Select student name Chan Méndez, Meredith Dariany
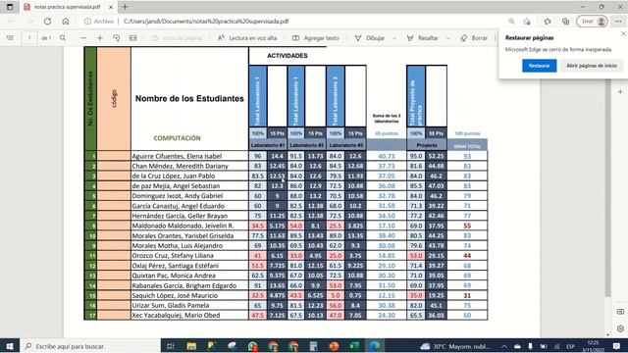 tap(180, 166)
